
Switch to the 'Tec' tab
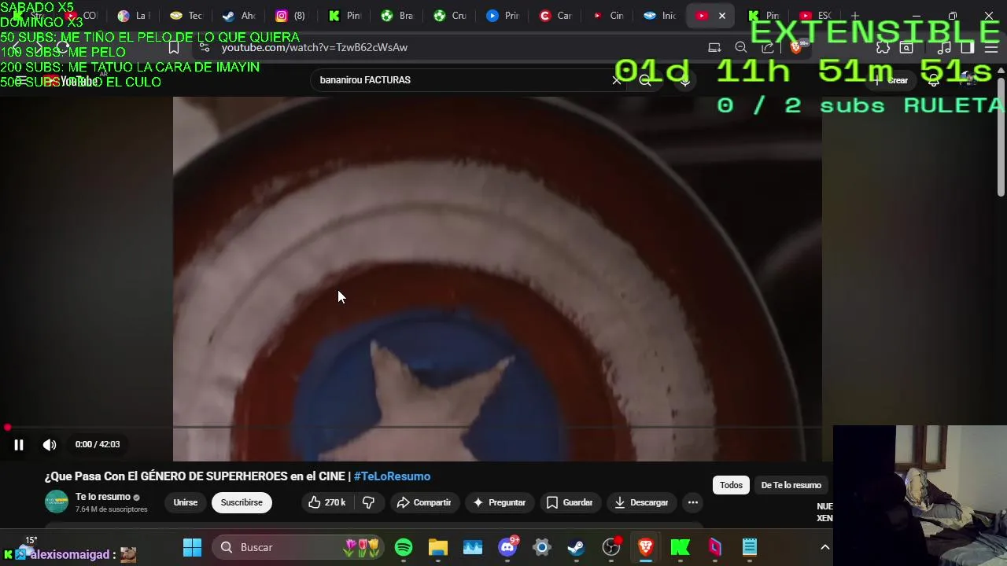tap(186, 16)
